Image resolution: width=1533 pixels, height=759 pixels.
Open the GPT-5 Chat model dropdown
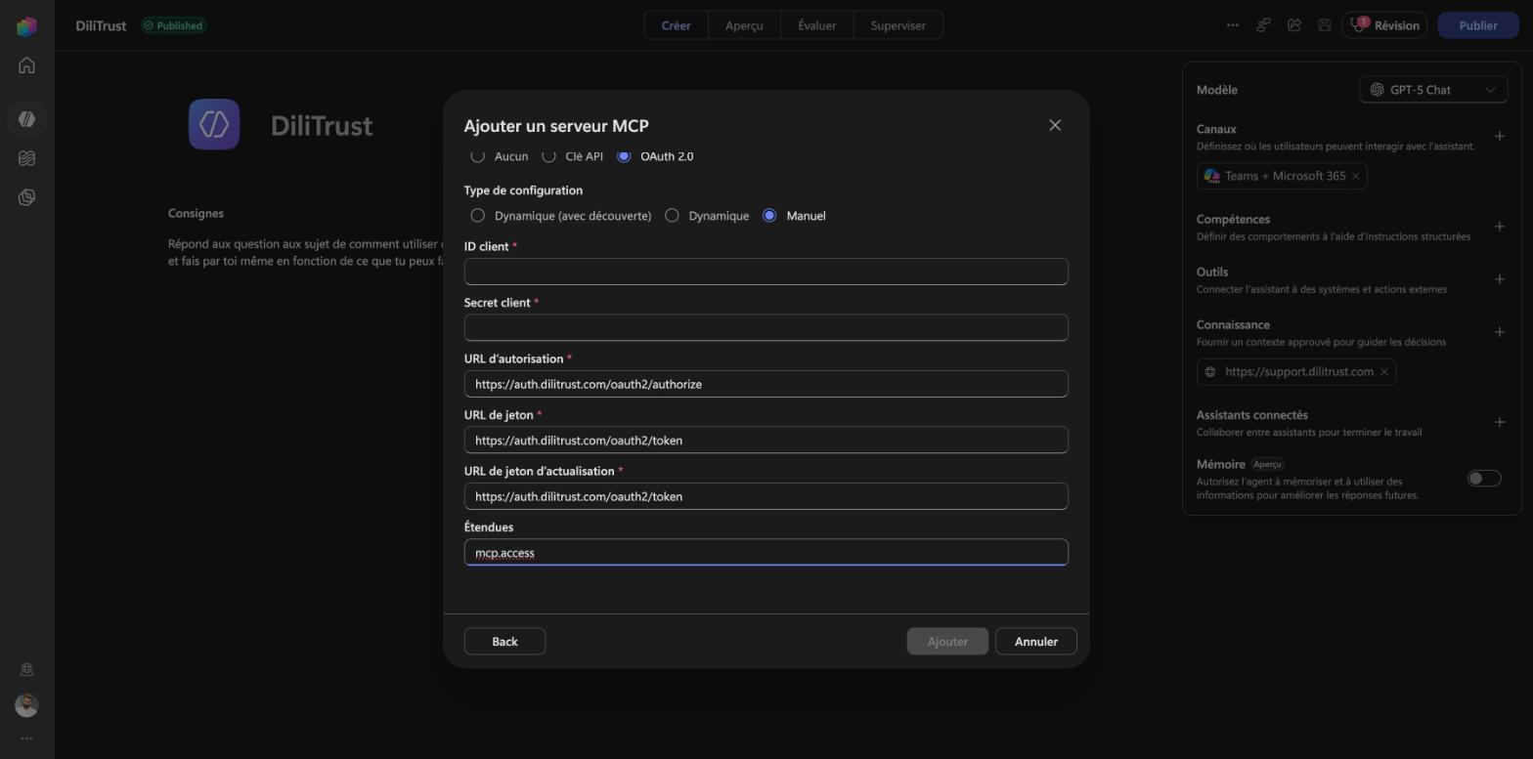click(1433, 90)
